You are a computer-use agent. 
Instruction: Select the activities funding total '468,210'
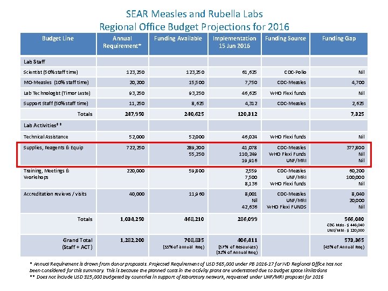194,219
